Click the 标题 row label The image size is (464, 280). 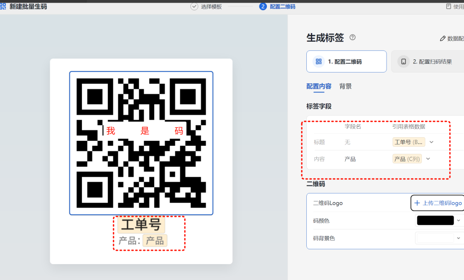pyautogui.click(x=319, y=142)
